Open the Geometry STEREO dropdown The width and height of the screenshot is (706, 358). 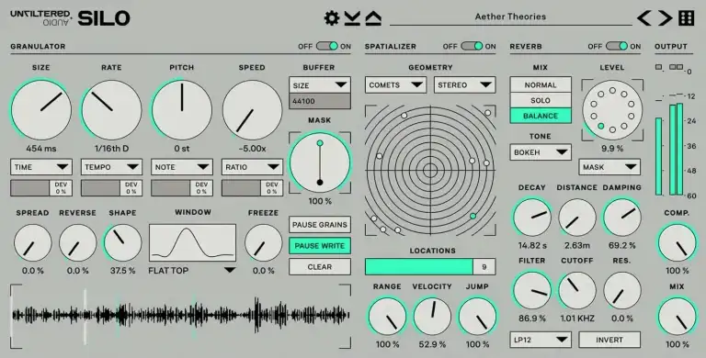pyautogui.click(x=464, y=85)
